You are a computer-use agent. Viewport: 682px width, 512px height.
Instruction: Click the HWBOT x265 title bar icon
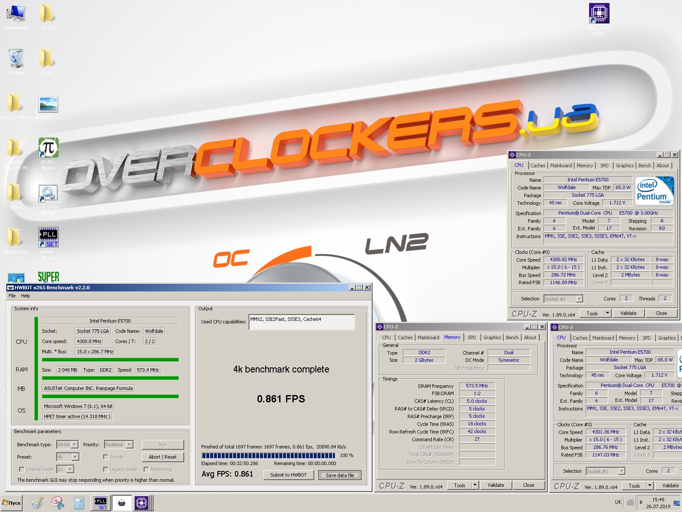click(x=11, y=288)
